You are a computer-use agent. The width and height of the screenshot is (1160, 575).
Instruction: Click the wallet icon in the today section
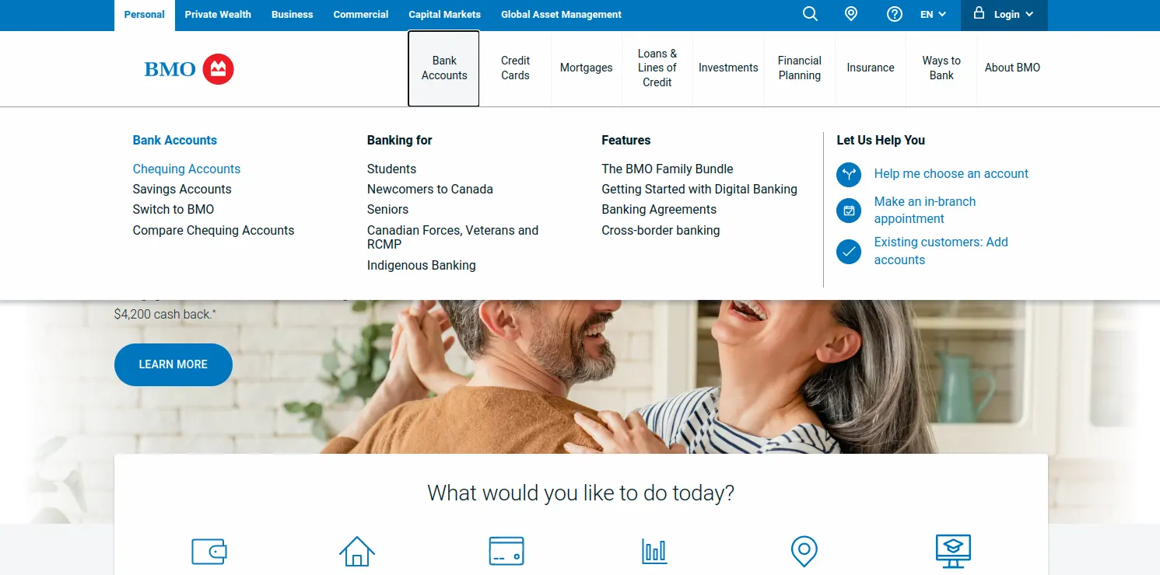[x=209, y=552]
